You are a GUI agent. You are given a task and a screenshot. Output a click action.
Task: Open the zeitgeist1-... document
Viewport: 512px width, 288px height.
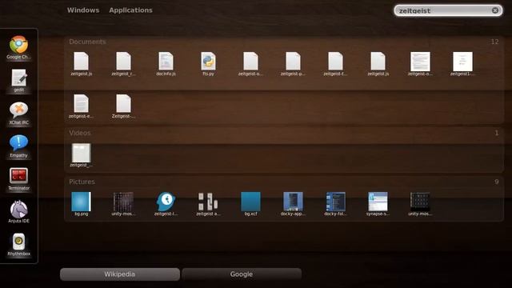(x=462, y=64)
